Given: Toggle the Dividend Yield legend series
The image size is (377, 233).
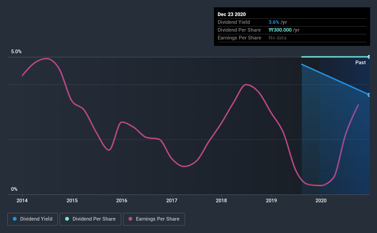Looking at the screenshot, I should [x=33, y=219].
